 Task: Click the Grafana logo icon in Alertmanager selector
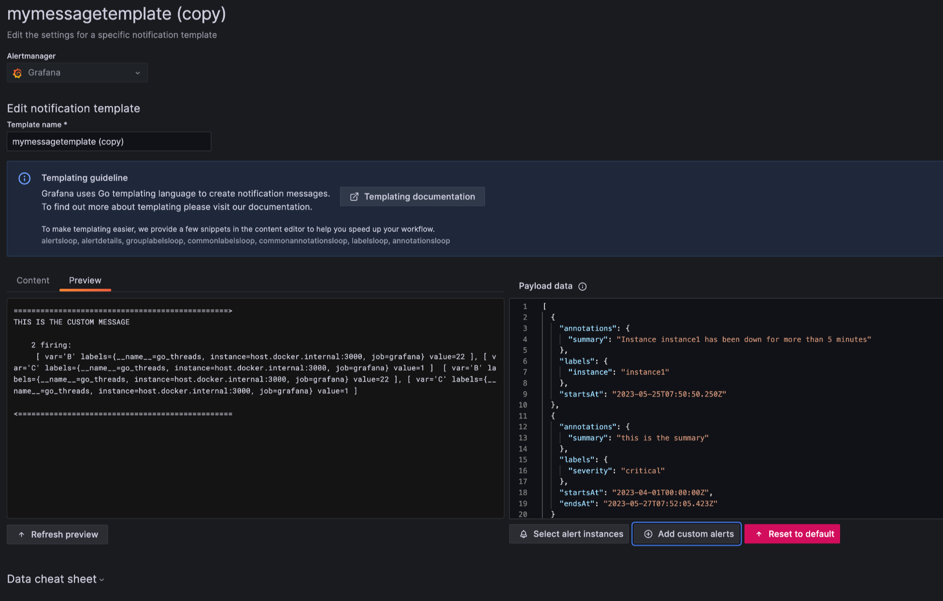[17, 73]
